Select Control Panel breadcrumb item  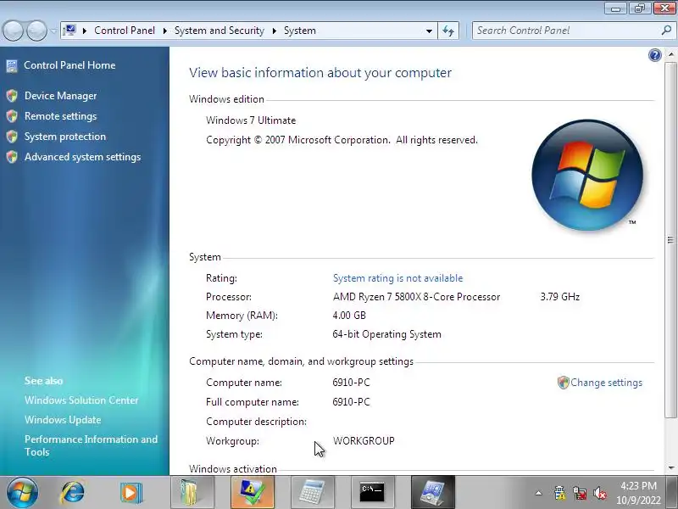[x=125, y=31]
